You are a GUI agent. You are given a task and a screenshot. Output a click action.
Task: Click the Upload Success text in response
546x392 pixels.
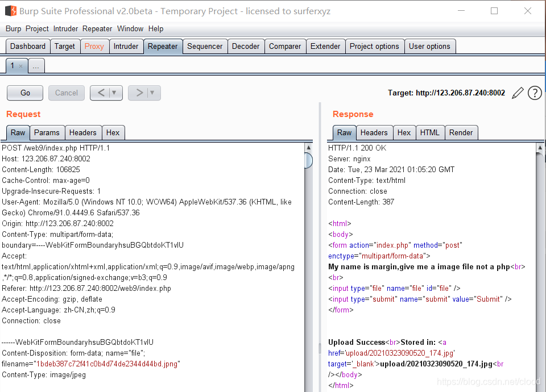pos(357,342)
